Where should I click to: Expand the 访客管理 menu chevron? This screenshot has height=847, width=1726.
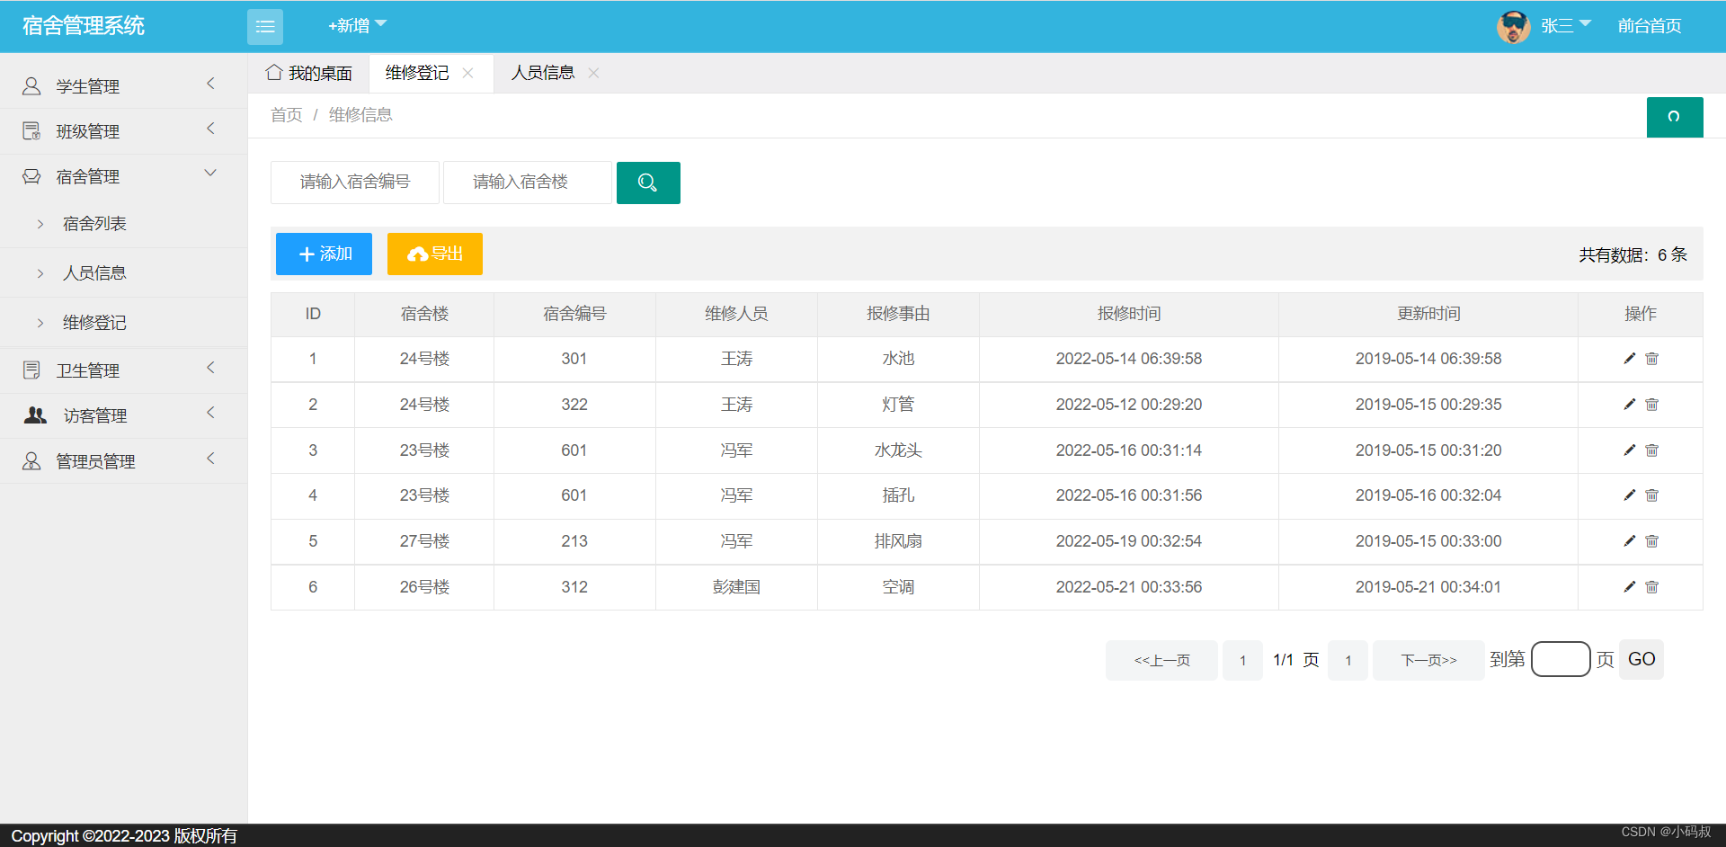pos(211,413)
